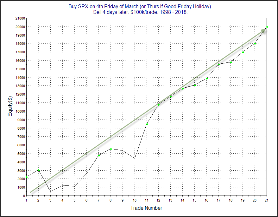The image size is (278, 217).
Task: Click x-axis trade number label 10
Action: click(135, 200)
